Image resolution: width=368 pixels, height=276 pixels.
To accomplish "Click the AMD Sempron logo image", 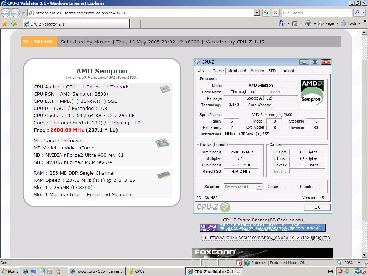I will click(312, 94).
